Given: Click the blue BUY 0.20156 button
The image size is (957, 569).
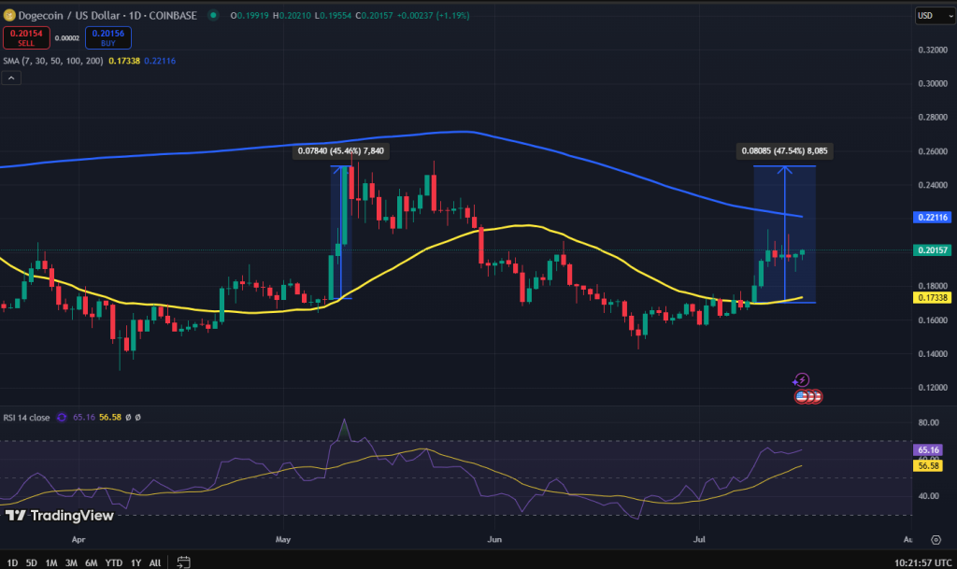Looking at the screenshot, I should [108, 37].
